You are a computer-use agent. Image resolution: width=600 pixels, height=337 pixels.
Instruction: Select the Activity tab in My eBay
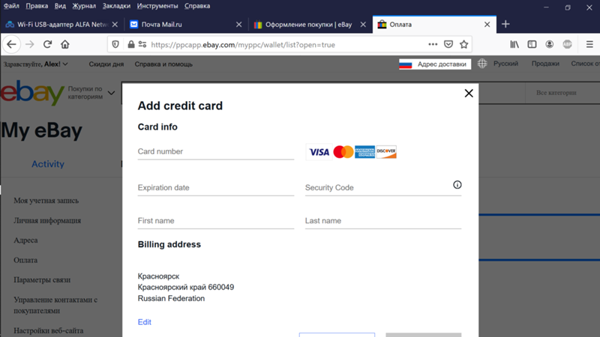[48, 164]
